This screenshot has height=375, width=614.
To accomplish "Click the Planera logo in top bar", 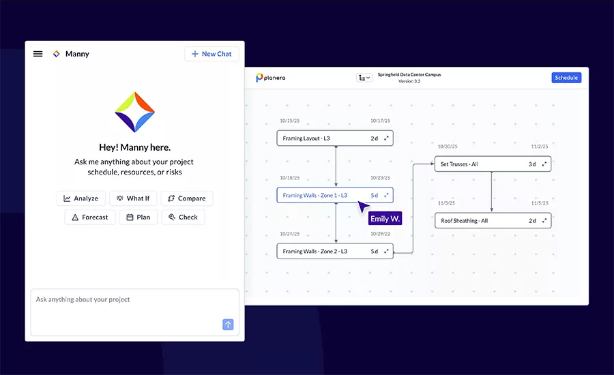I will [x=271, y=78].
